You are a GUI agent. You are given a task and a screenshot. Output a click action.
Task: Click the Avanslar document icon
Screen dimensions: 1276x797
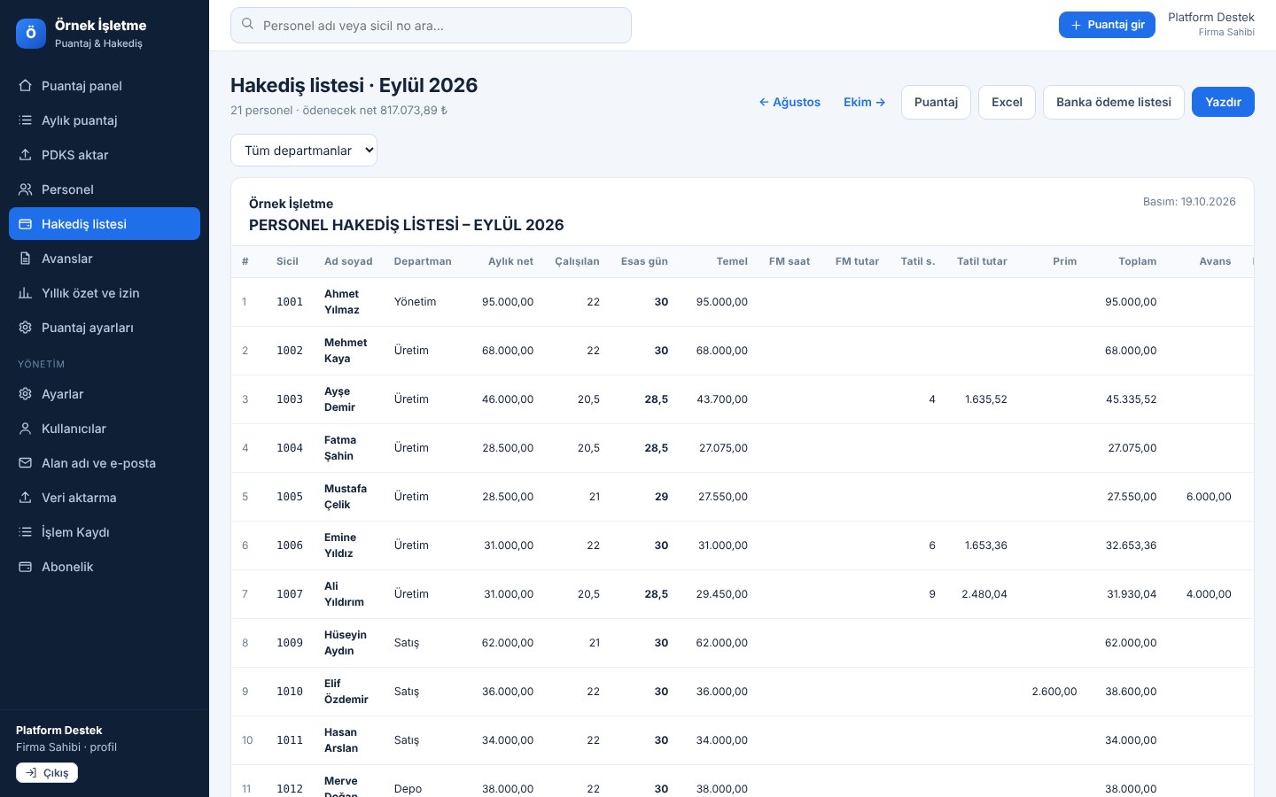tap(25, 259)
